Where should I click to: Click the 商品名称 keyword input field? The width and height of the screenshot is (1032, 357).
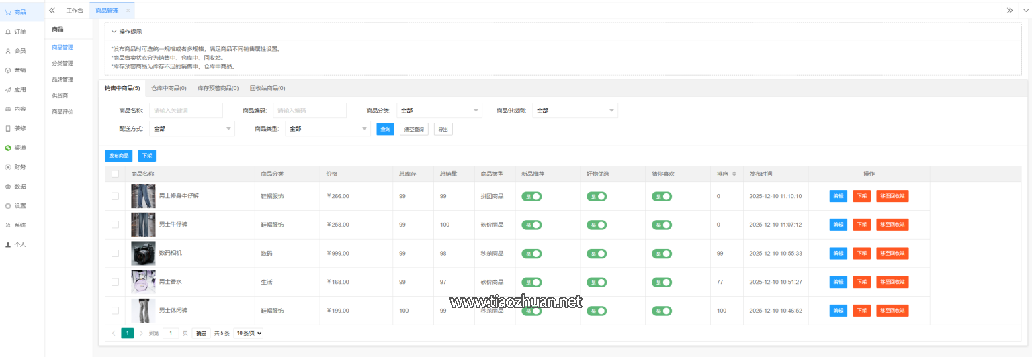pos(186,111)
